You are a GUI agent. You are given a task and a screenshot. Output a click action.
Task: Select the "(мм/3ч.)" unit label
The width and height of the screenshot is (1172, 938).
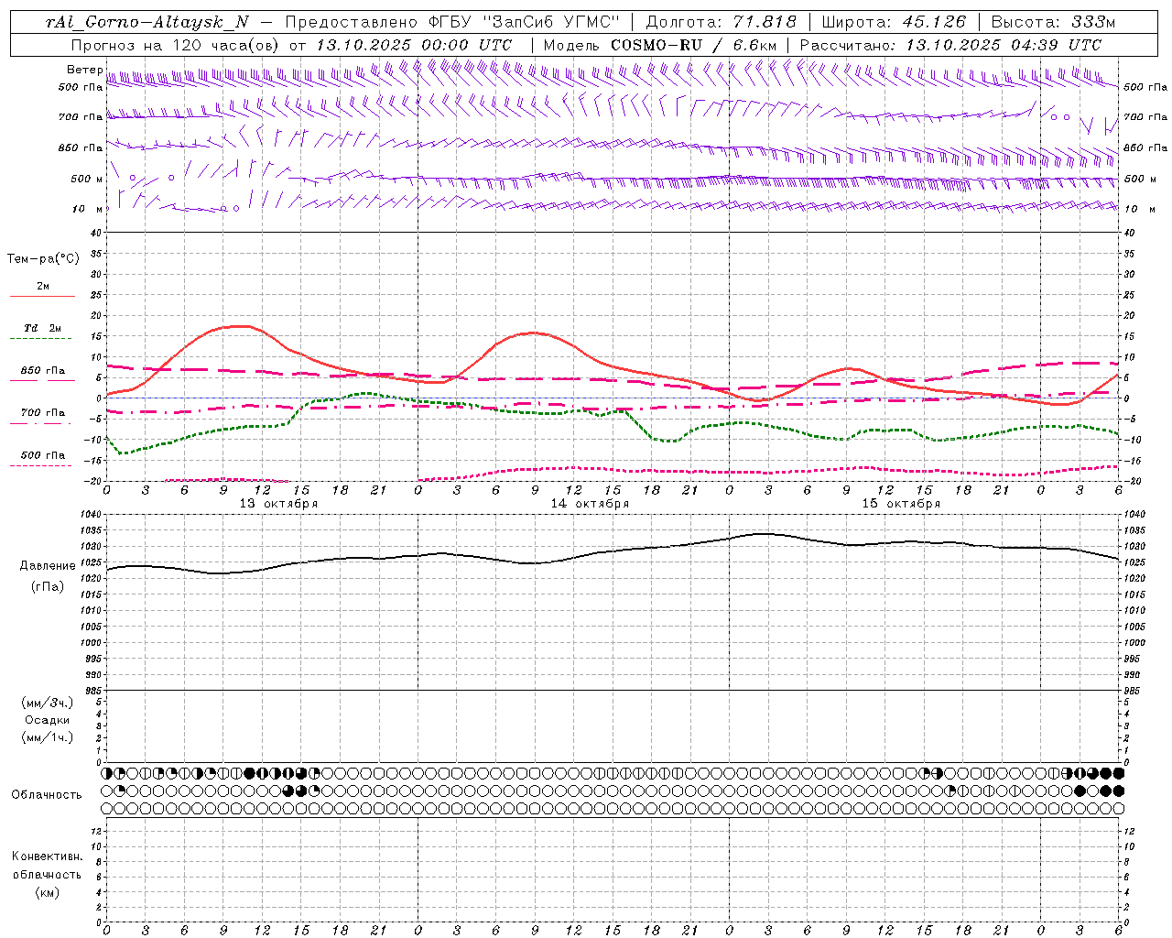coord(48,703)
